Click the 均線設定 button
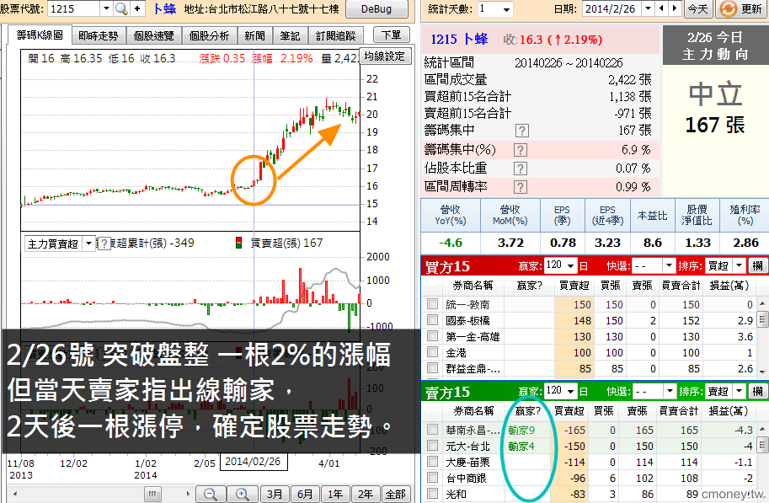Image resolution: width=769 pixels, height=503 pixels. tap(383, 56)
